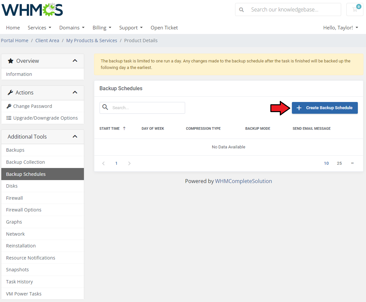Collapse the Overview panel
Image resolution: width=366 pixels, height=302 pixels.
click(75, 61)
